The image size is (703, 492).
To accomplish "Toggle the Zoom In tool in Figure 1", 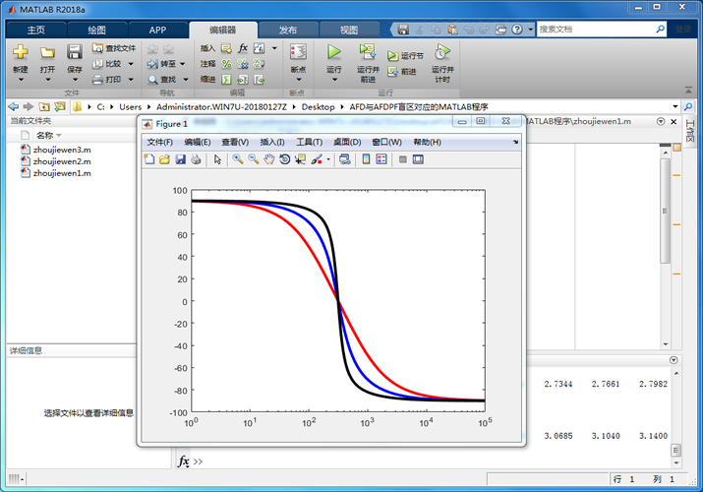I will [x=238, y=159].
